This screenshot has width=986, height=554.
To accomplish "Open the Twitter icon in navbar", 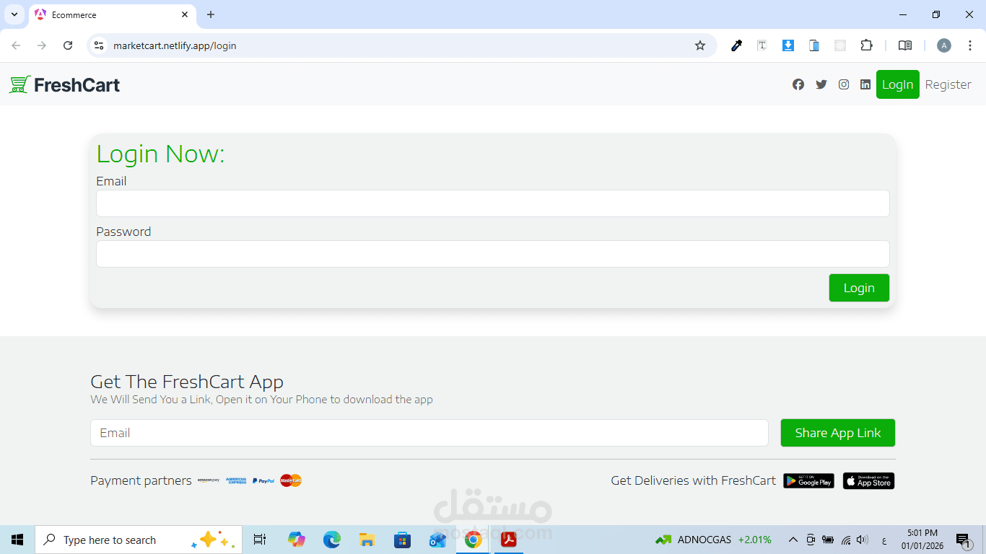I will click(x=821, y=84).
